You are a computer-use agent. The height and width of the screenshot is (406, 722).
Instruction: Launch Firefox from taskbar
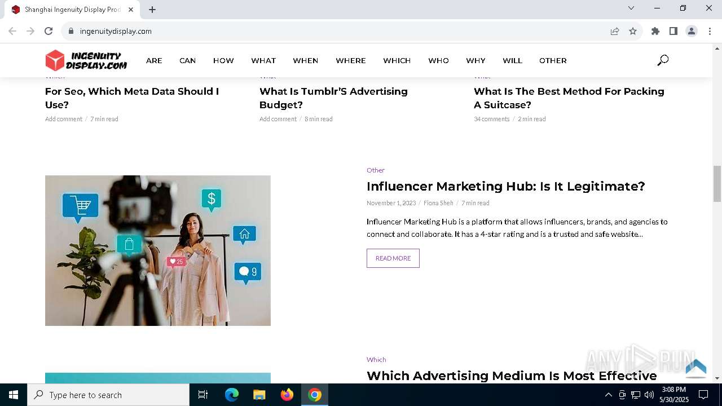point(287,395)
